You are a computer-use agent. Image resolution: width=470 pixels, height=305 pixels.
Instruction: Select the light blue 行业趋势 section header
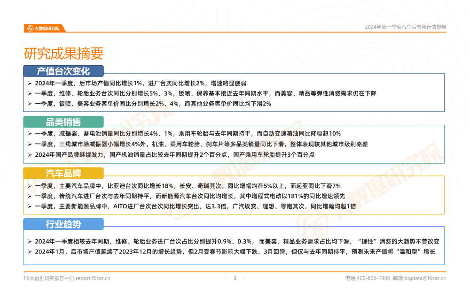tap(63, 224)
